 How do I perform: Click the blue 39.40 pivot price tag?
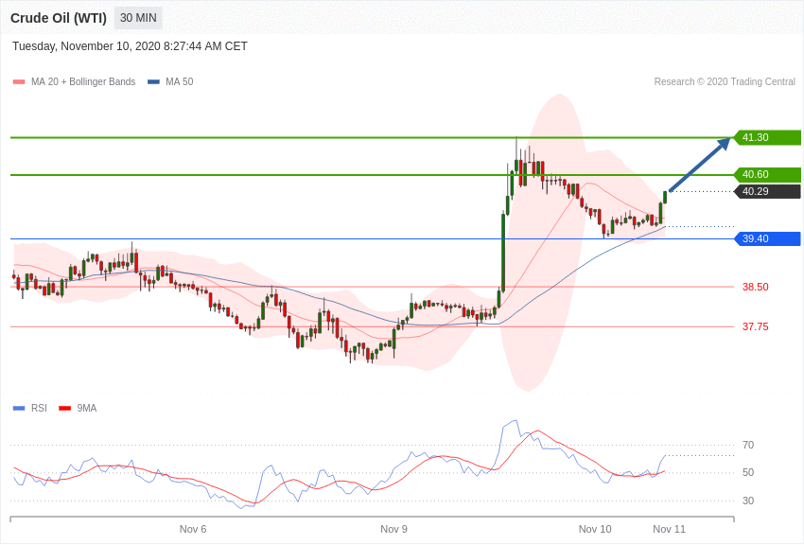tap(768, 238)
